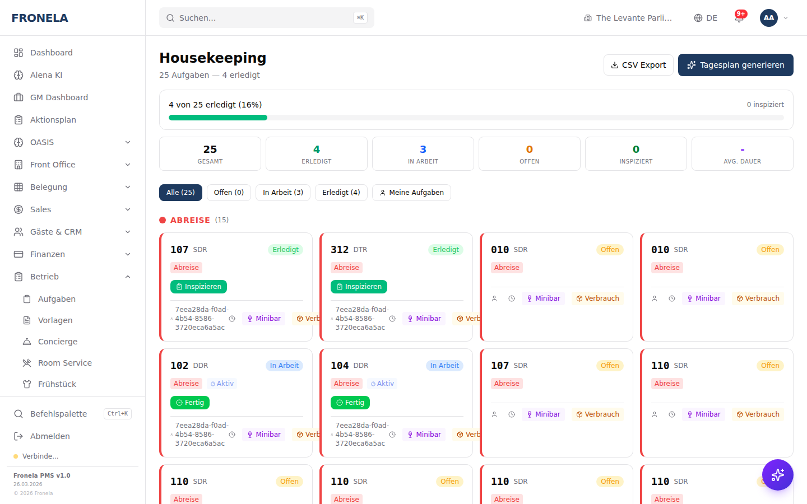807x504 pixels.
Task: Open the notifications bell icon
Action: point(739,18)
